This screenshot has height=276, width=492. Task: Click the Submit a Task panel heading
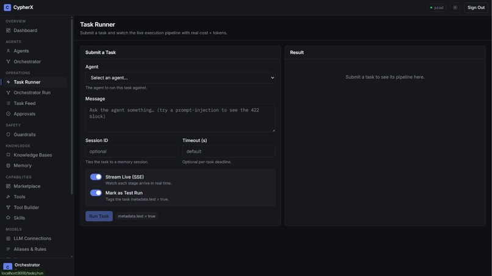tap(100, 52)
